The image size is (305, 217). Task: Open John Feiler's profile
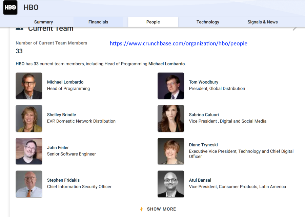(x=58, y=148)
